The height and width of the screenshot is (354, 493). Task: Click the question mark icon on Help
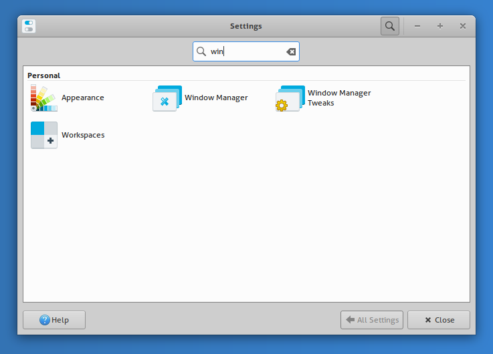45,320
